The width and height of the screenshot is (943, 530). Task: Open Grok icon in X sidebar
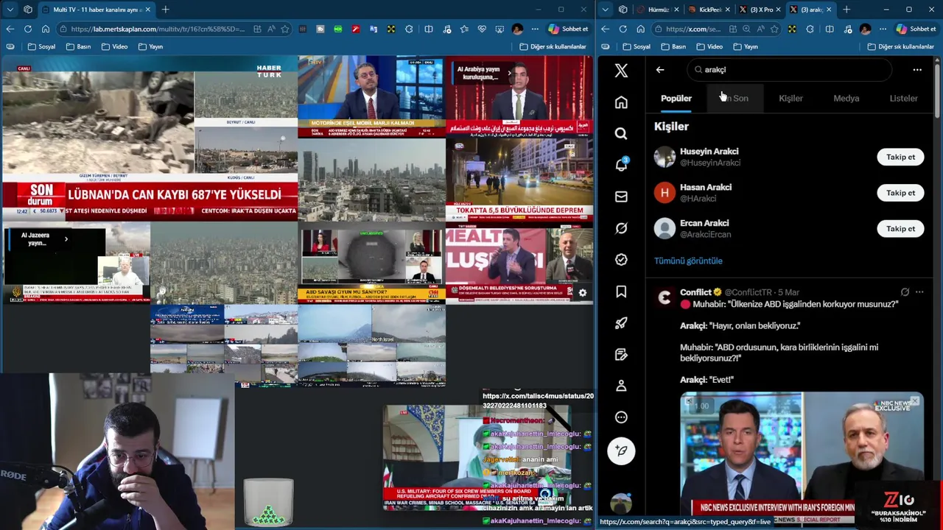621,228
